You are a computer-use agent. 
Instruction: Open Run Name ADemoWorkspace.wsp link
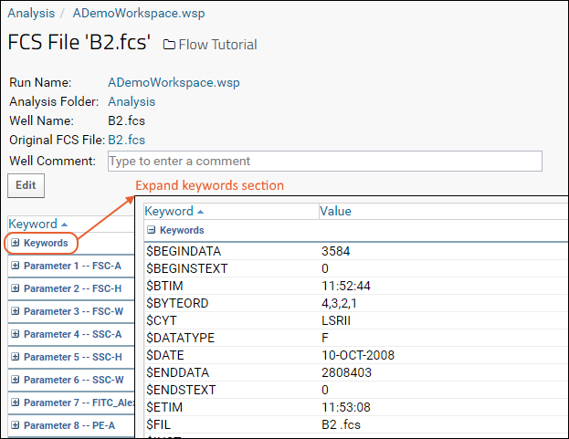[x=174, y=82]
